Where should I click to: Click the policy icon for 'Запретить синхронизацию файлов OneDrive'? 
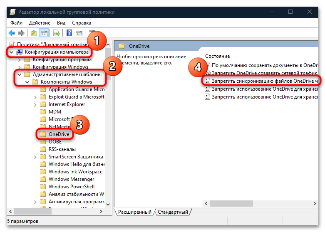coord(208,81)
